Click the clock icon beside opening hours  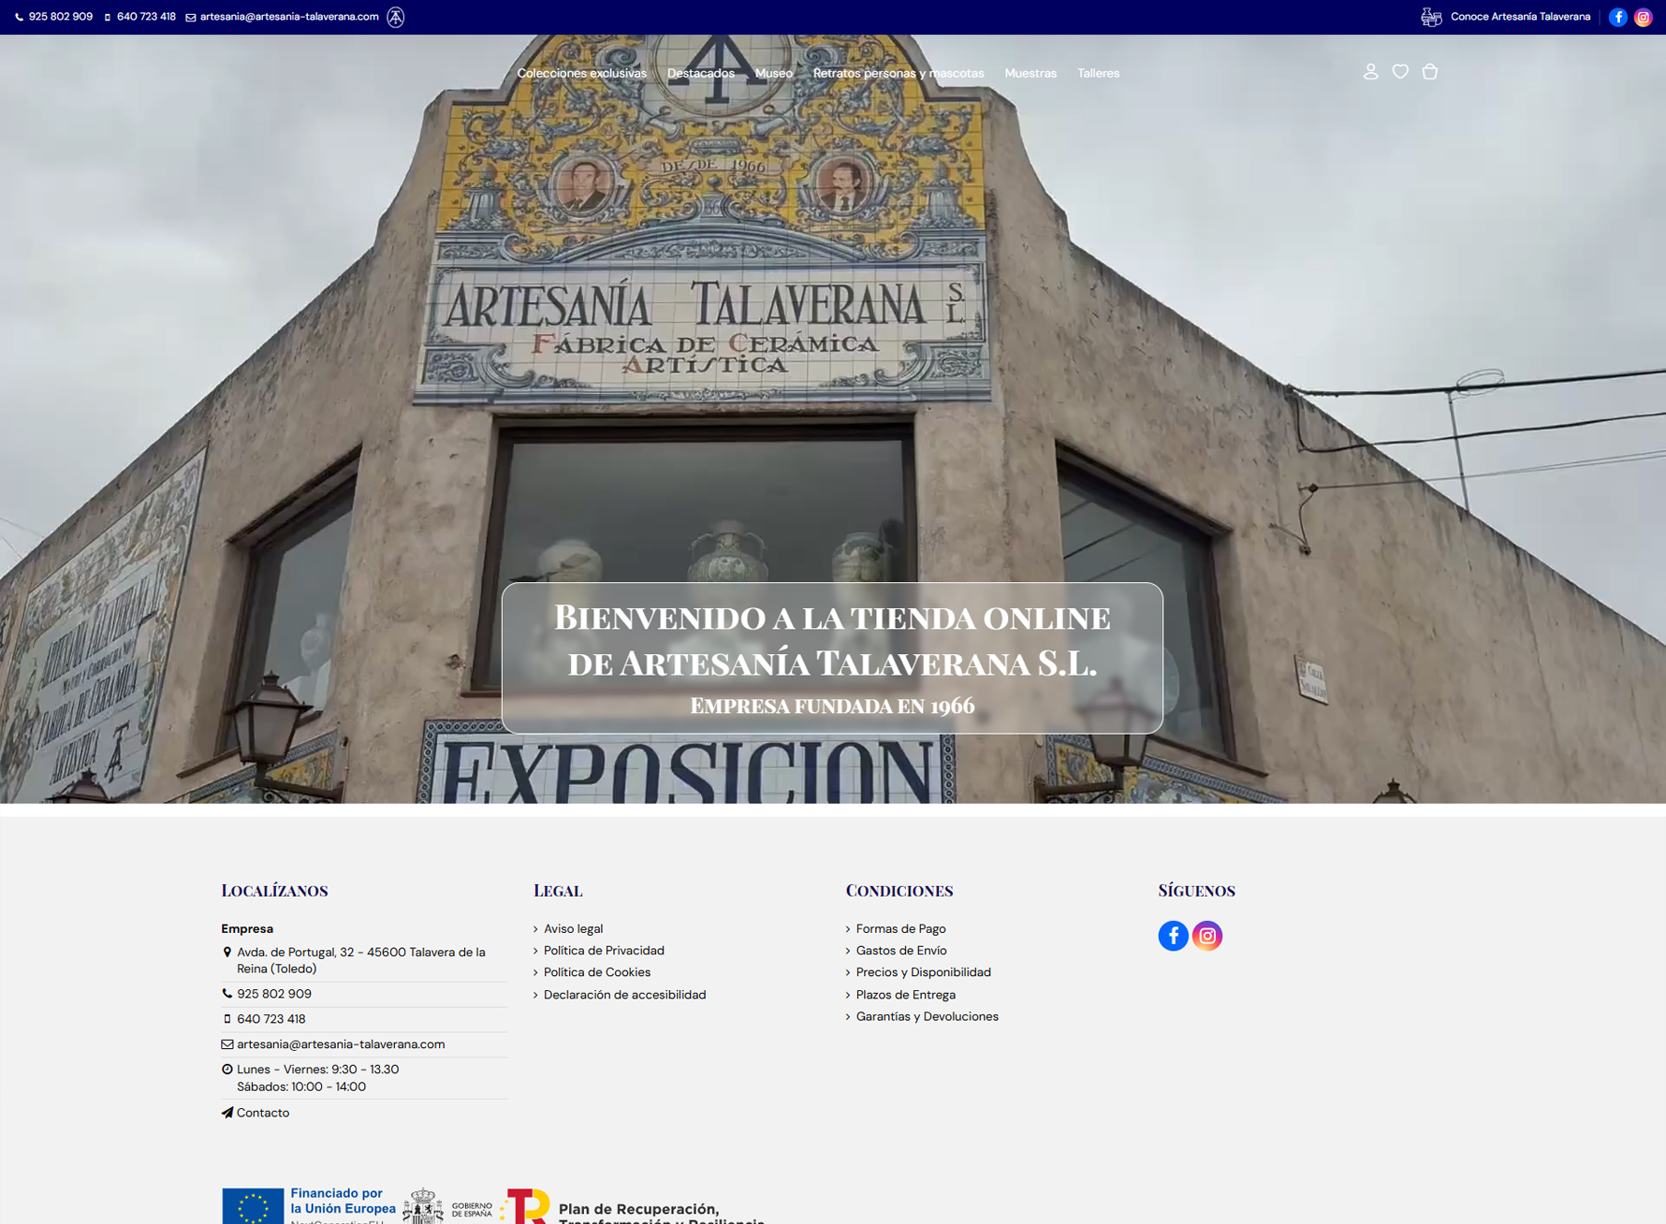coord(227,1069)
